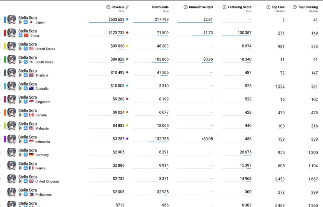Click Top Grossing rank 573 for United States

[x=314, y=47]
